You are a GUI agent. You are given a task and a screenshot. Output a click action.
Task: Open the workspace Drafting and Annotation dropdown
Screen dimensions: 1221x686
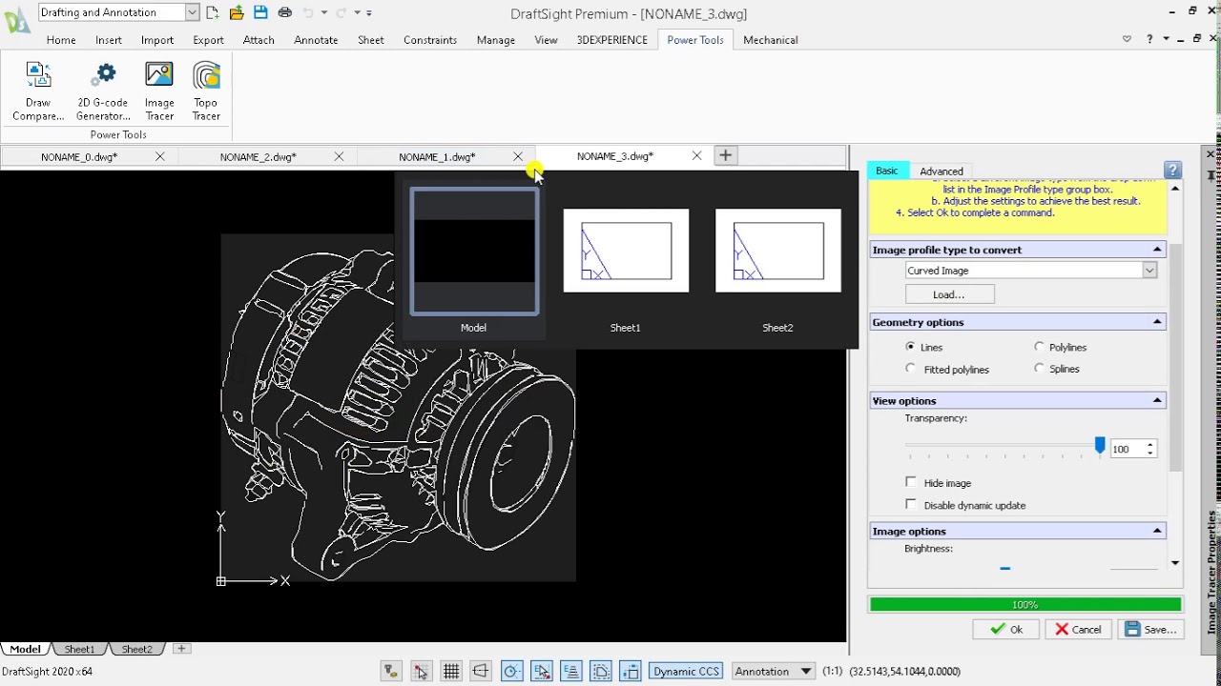click(x=192, y=12)
